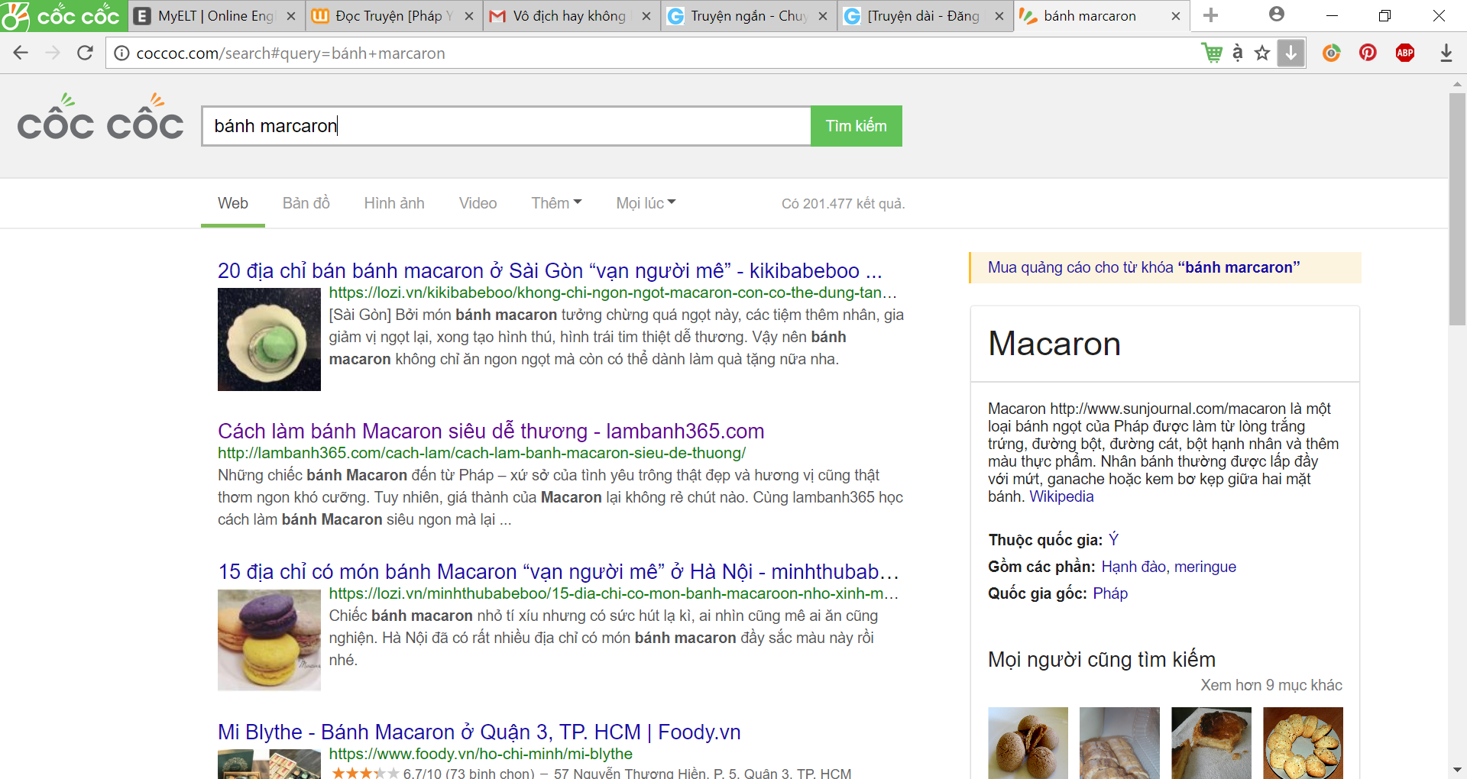Click the Pháp origin country link
This screenshot has height=779, width=1467.
(x=1110, y=593)
